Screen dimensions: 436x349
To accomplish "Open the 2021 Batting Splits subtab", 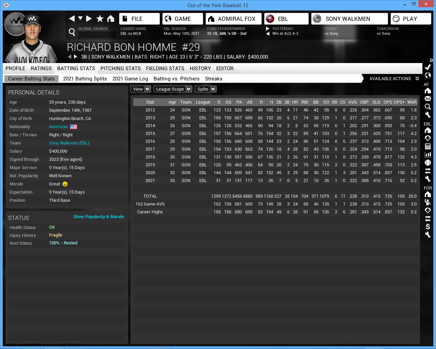I will coord(85,79).
